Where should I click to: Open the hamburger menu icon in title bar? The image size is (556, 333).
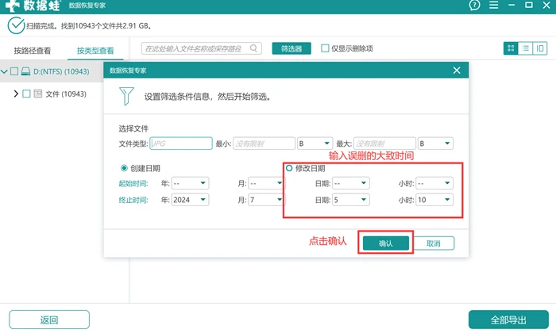pyautogui.click(x=493, y=5)
